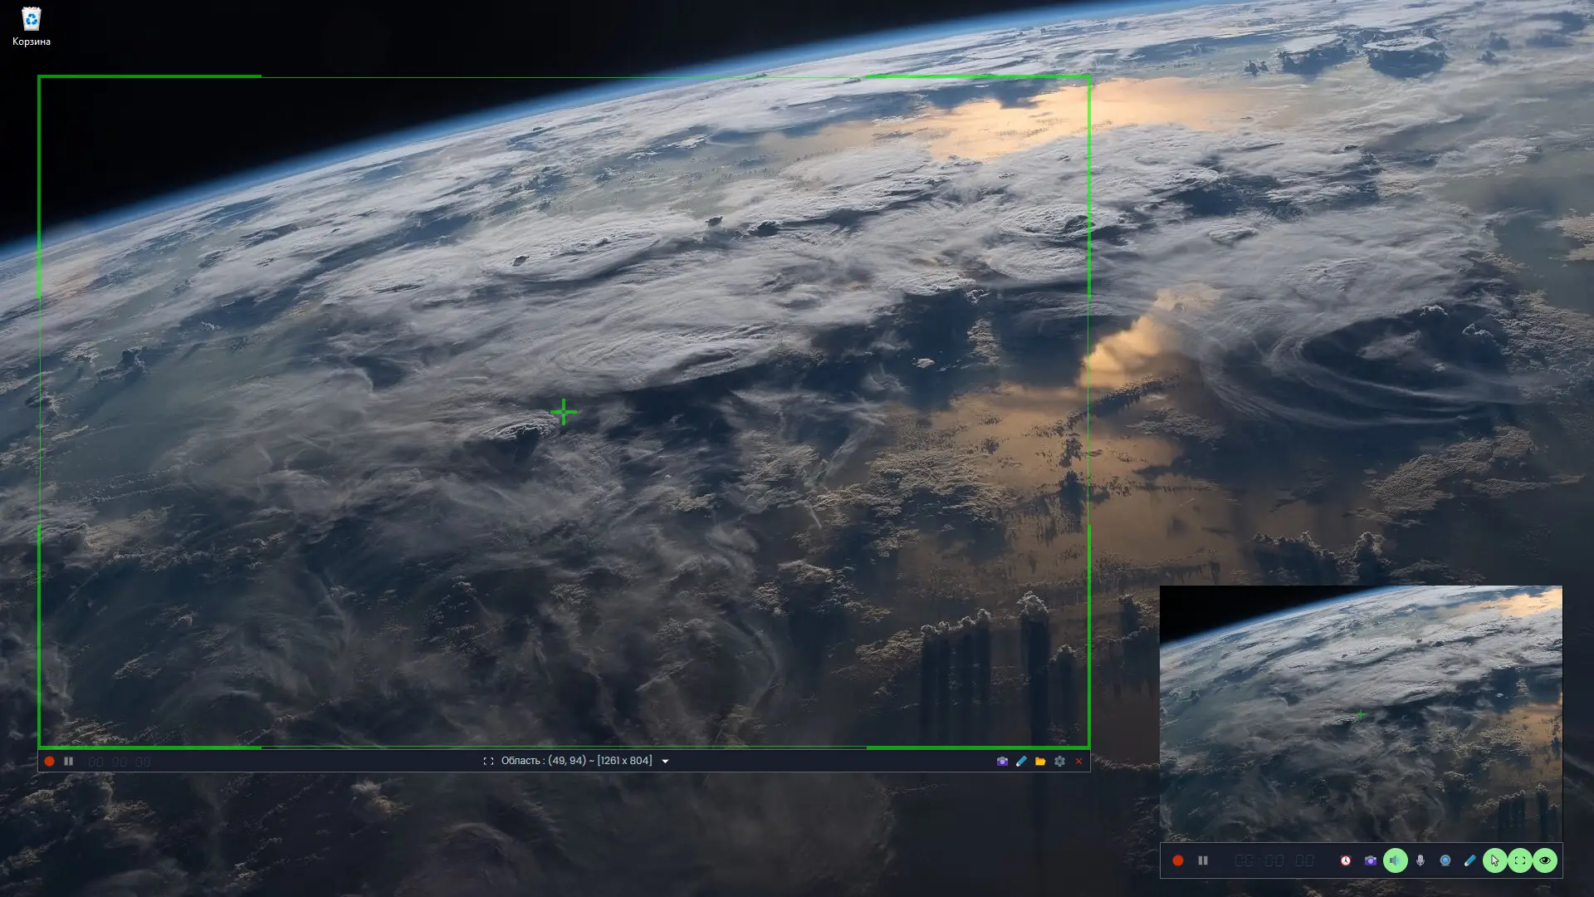Open settings gear on region toolbar
The image size is (1594, 897).
[1059, 761]
